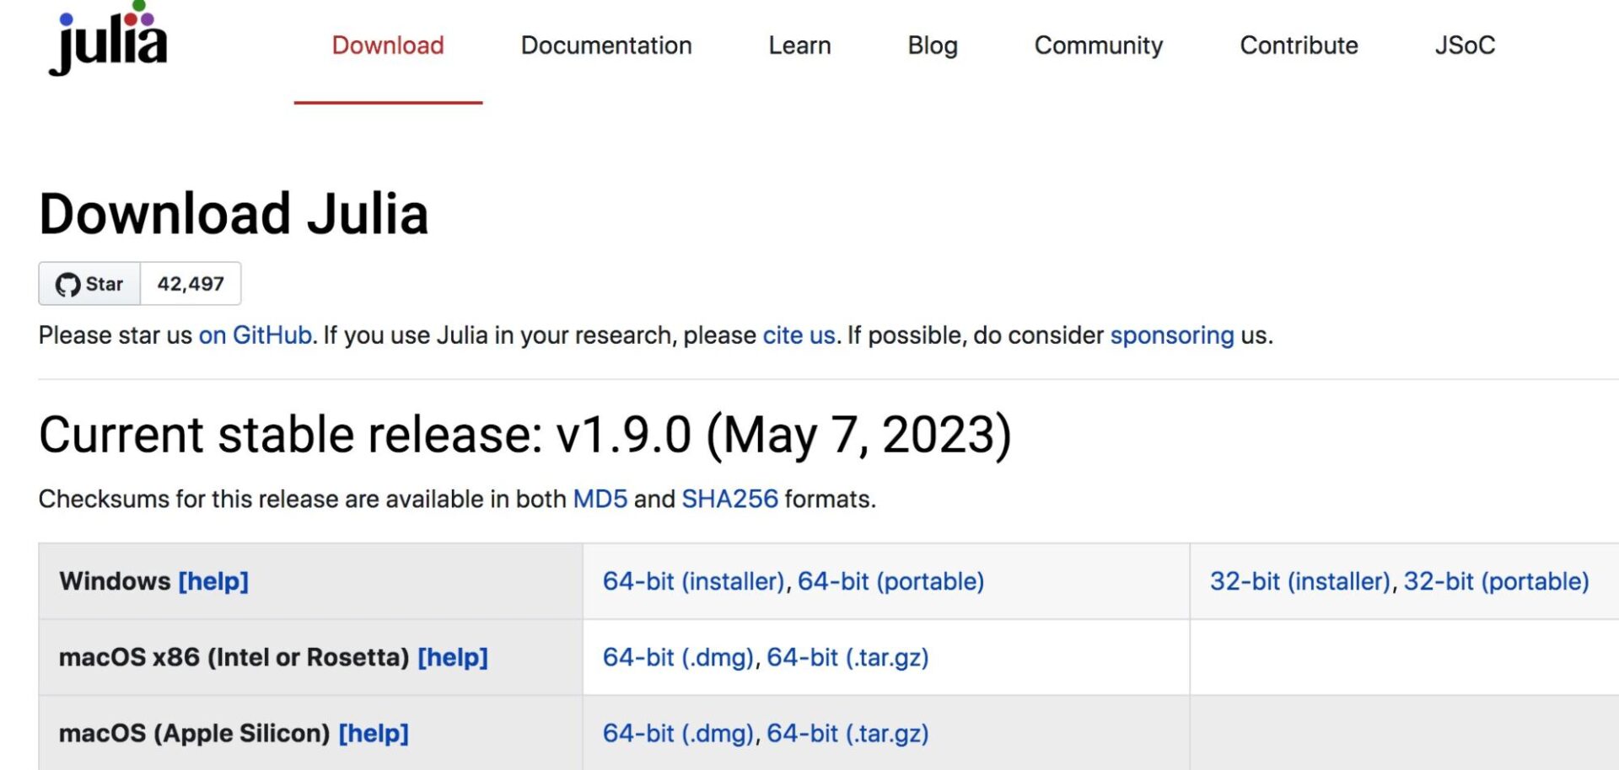Open macOS Apple Silicon [help] link
The width and height of the screenshot is (1619, 770).
click(374, 733)
